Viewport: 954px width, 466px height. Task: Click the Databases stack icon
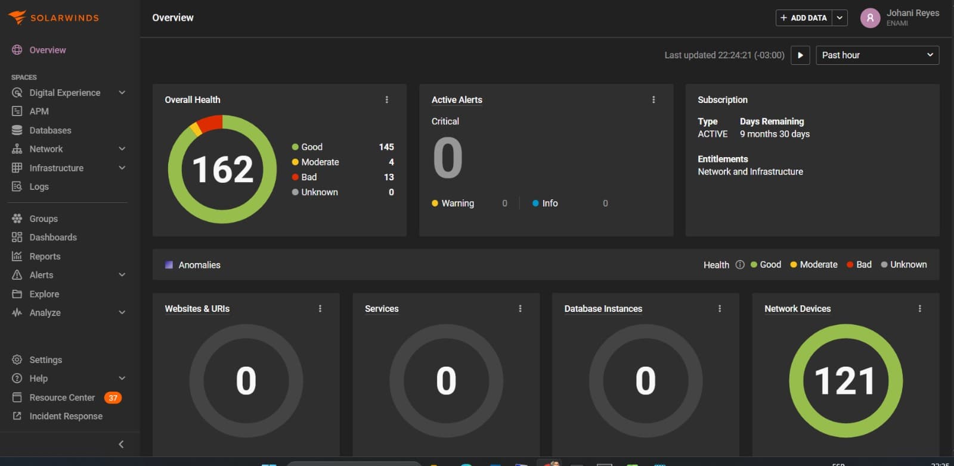click(x=17, y=130)
